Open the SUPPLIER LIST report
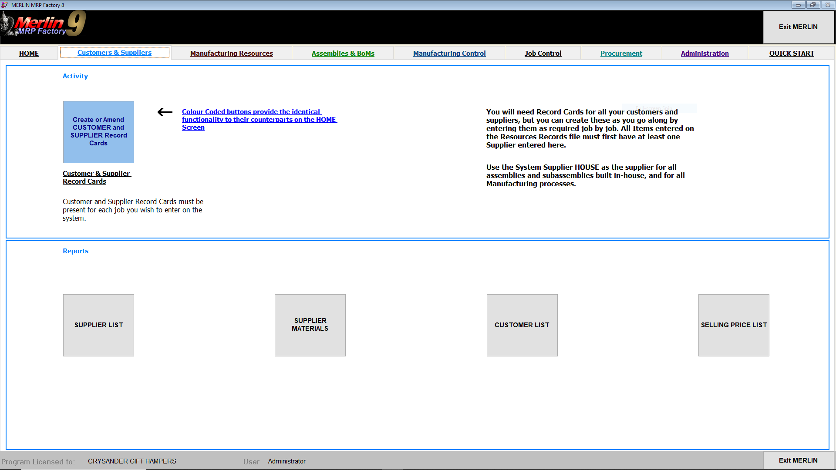Image resolution: width=836 pixels, height=470 pixels. (98, 325)
